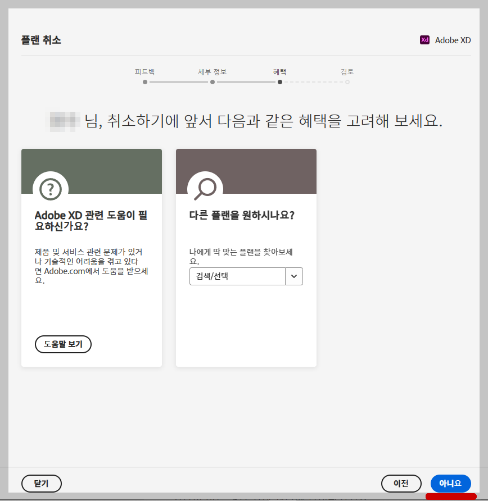Click the filled 혜택 step progress dot
This screenshot has width=488, height=501.
pos(280,81)
